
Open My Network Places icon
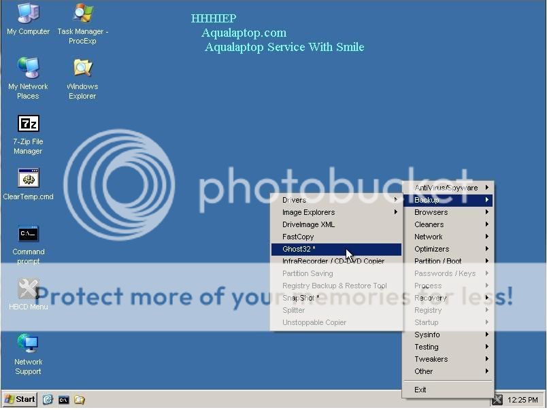click(x=28, y=69)
